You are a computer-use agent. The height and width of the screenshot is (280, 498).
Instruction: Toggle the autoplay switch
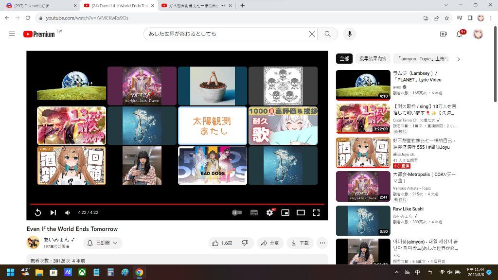[x=237, y=212]
